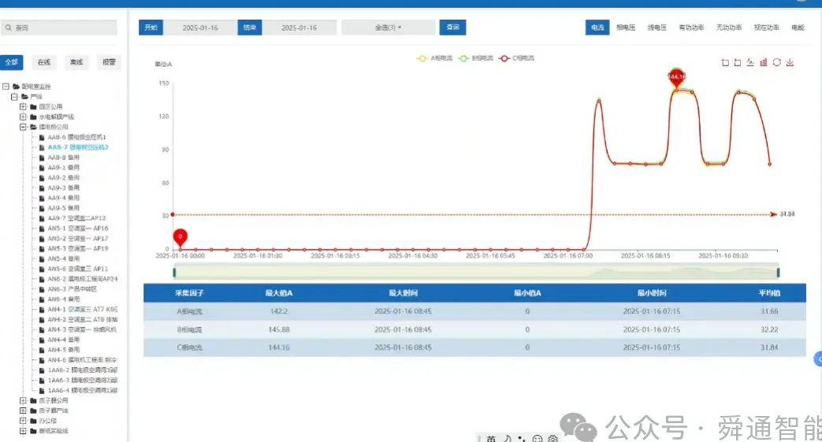Click the red min value pin 0

click(x=180, y=237)
